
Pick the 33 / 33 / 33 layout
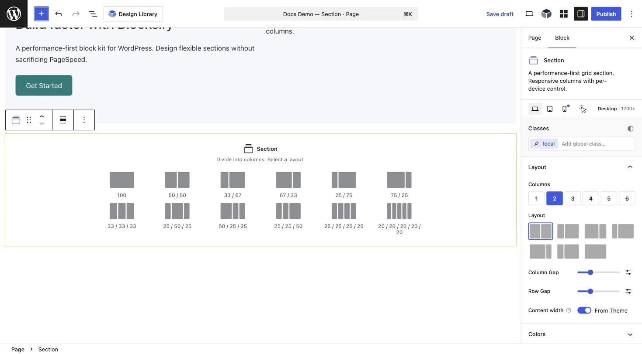point(121,216)
